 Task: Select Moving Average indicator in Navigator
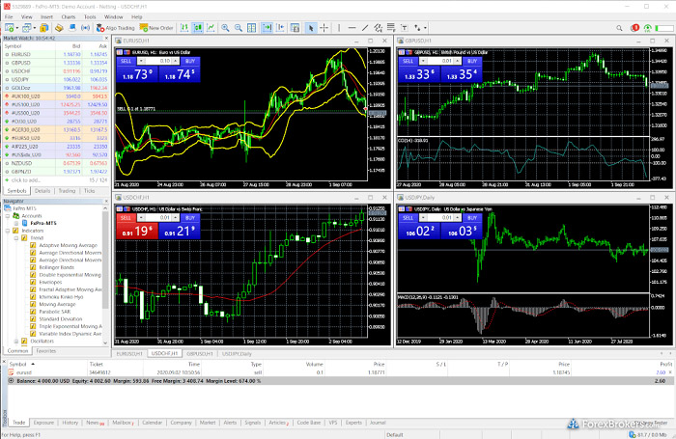pos(57,304)
